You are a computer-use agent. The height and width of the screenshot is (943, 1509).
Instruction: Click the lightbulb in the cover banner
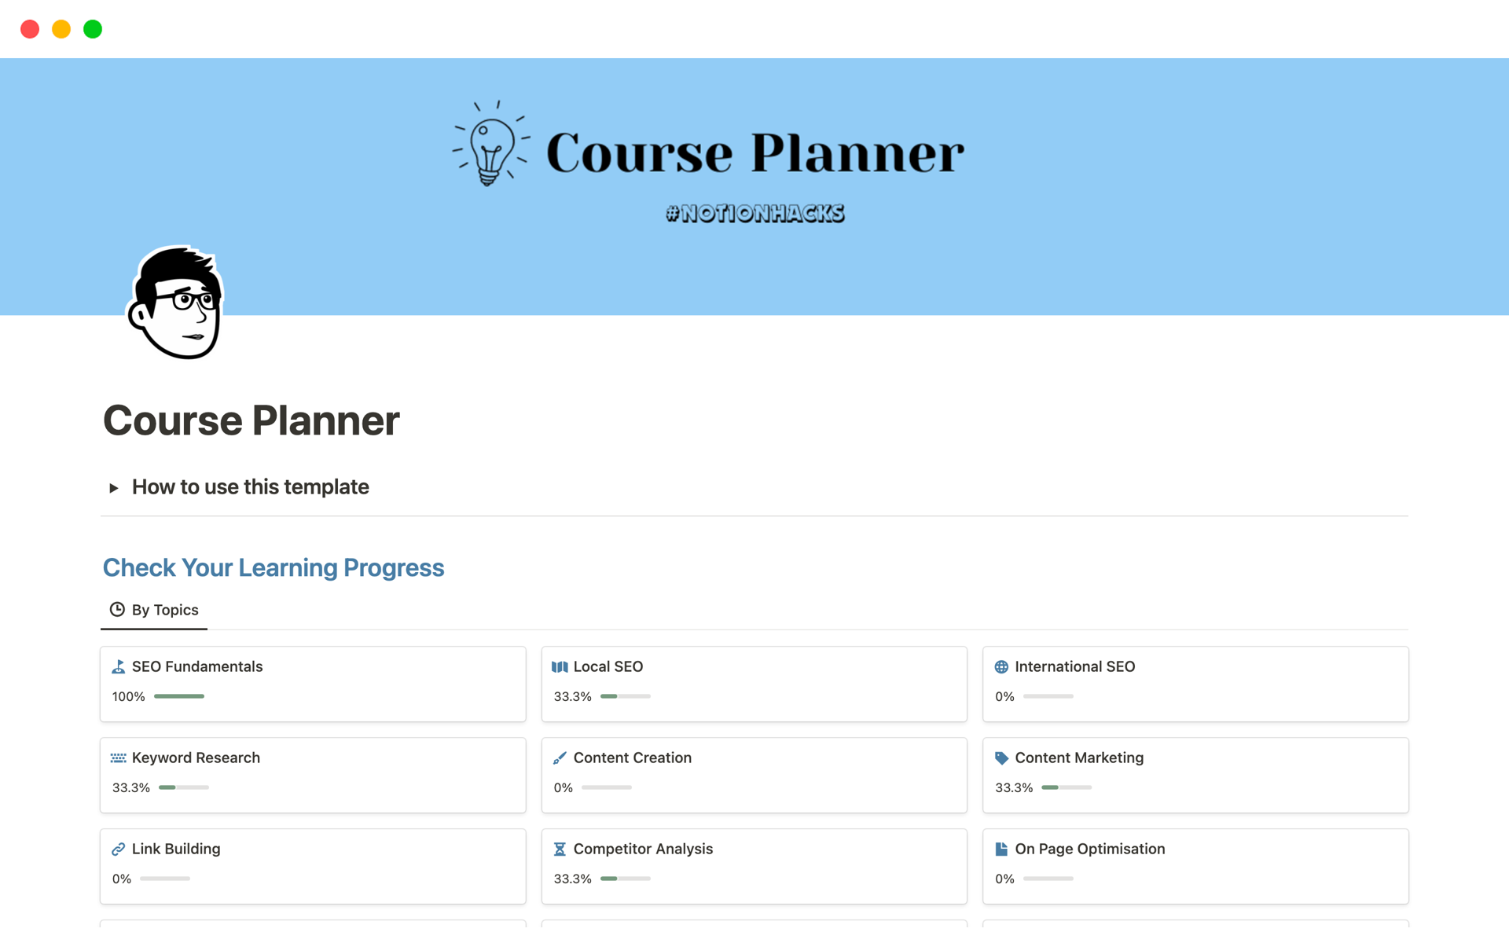(490, 147)
